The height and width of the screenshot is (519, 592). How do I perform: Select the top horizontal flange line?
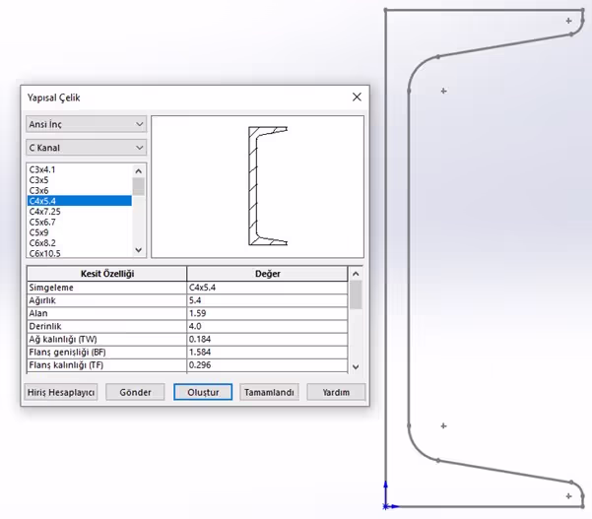click(485, 10)
